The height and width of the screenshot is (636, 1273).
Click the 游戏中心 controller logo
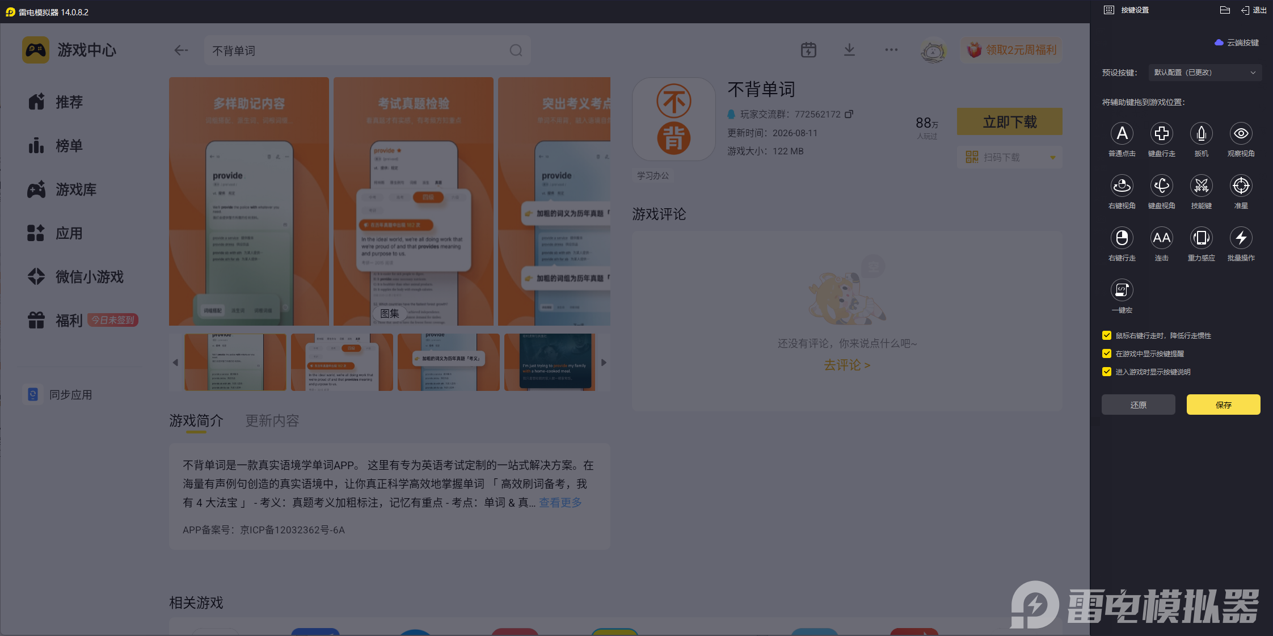36,50
